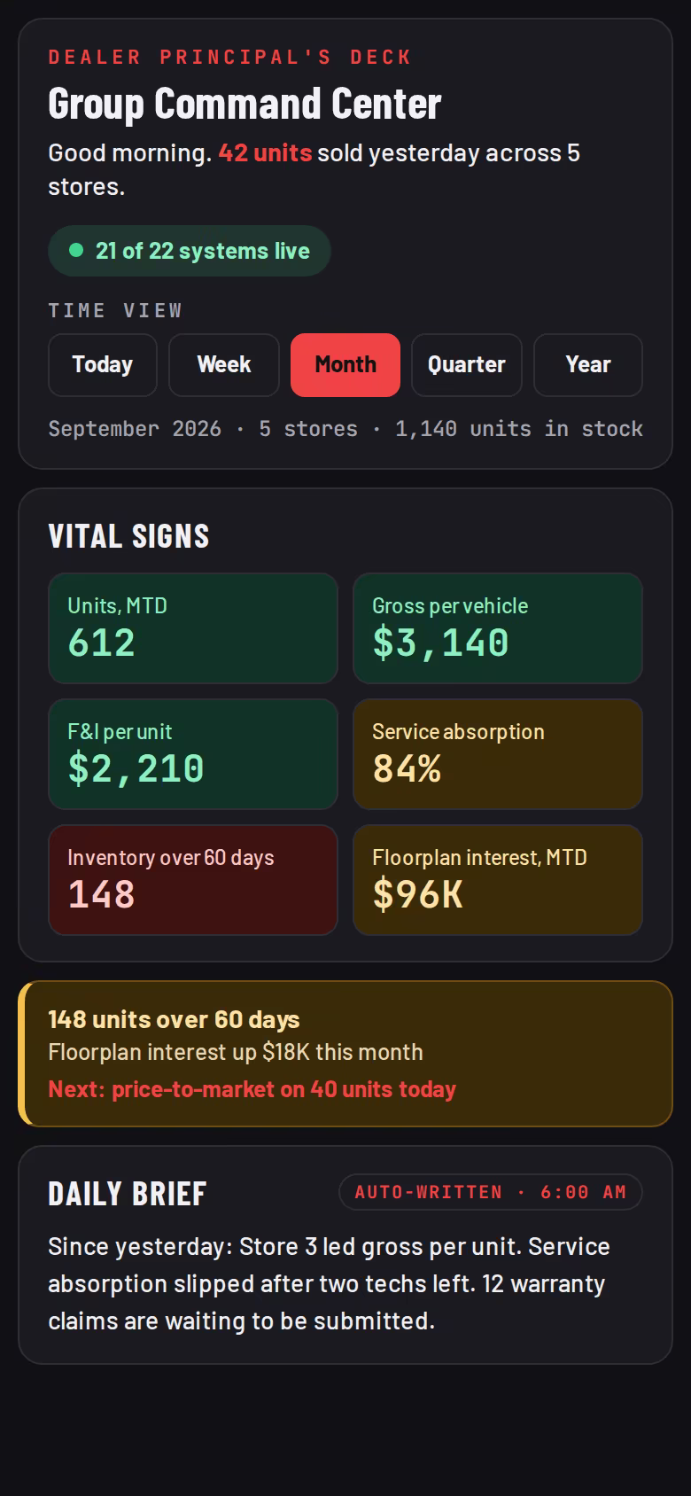Open the Units, MTD tile

tap(193, 628)
